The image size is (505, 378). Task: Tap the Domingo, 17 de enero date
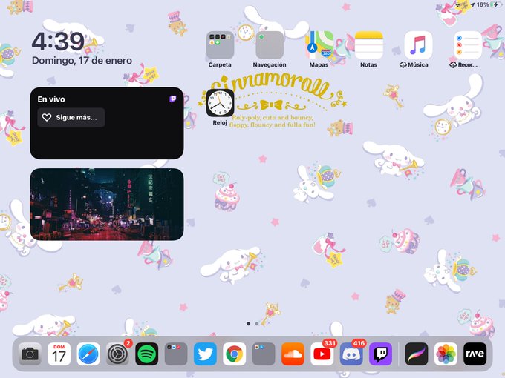click(82, 61)
